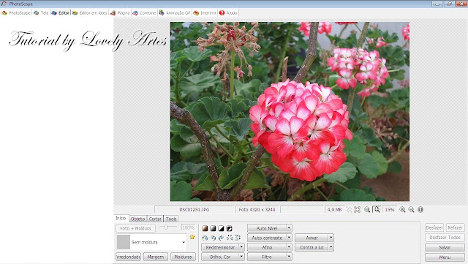The height and width of the screenshot is (264, 468).
Task: Click the boxed actual-size magnifier icon
Action: tap(377, 210)
